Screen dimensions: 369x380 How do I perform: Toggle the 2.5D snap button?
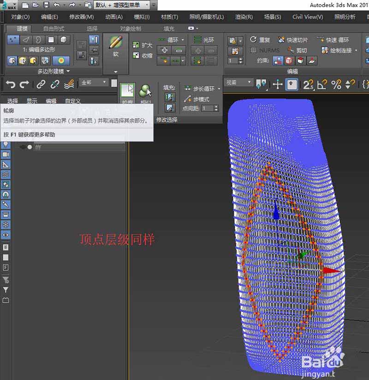click(x=308, y=84)
